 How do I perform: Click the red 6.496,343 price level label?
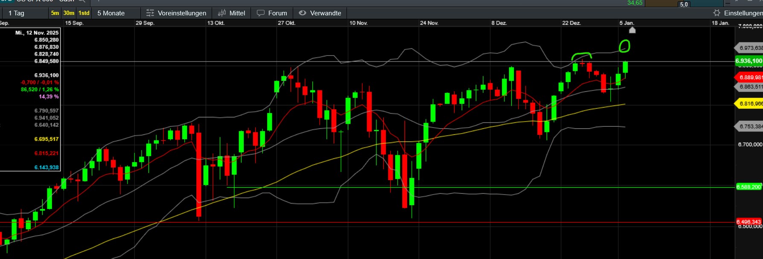coord(748,222)
